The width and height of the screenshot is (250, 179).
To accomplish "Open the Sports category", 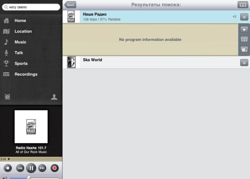I will click(31, 64).
